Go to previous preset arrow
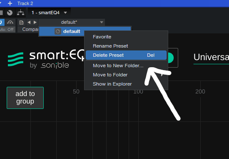Image resolution: width=229 pixels, height=159 pixels. coord(29,22)
